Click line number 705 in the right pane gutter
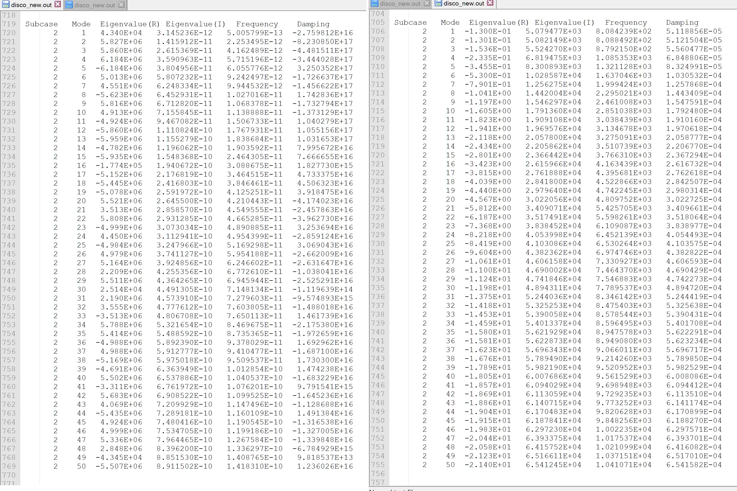The height and width of the screenshot is (491, 737). click(x=378, y=22)
